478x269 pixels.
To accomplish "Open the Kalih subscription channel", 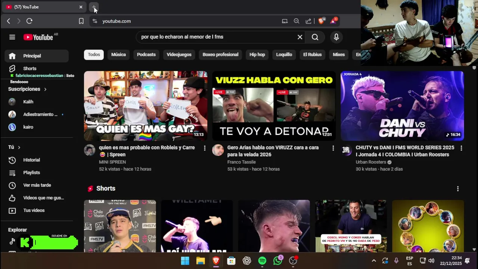I will (37, 102).
